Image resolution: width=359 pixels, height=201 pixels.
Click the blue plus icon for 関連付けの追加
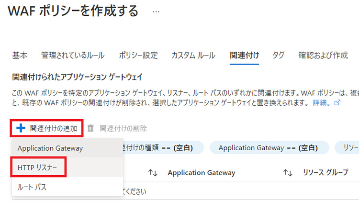pos(21,128)
